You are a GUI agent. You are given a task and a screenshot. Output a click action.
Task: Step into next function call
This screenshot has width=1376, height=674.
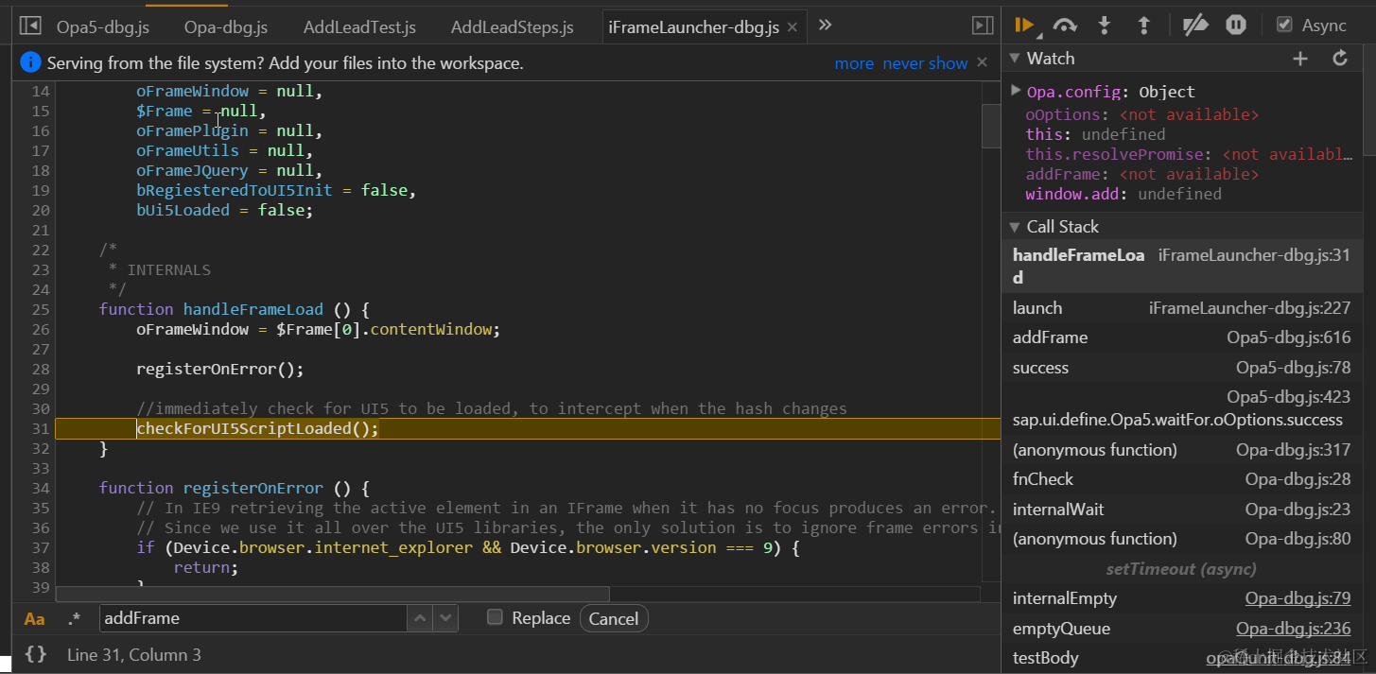[1104, 26]
